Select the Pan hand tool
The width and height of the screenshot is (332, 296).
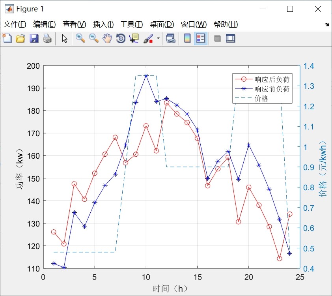107,39
